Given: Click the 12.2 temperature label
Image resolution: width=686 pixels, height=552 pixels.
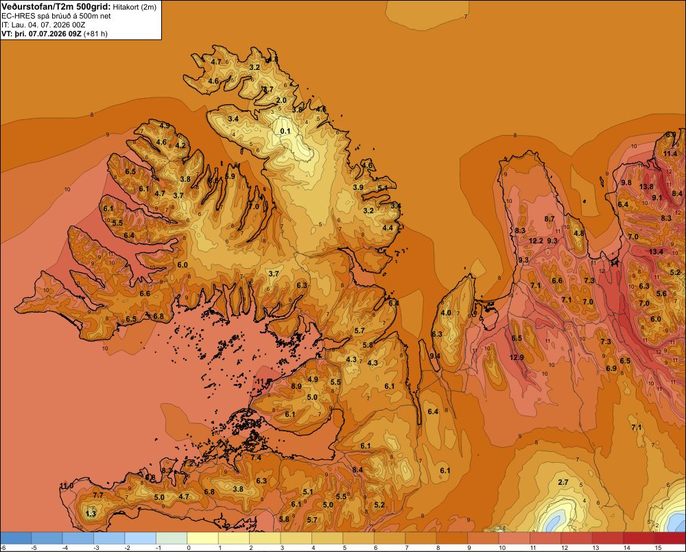Looking at the screenshot, I should [536, 241].
